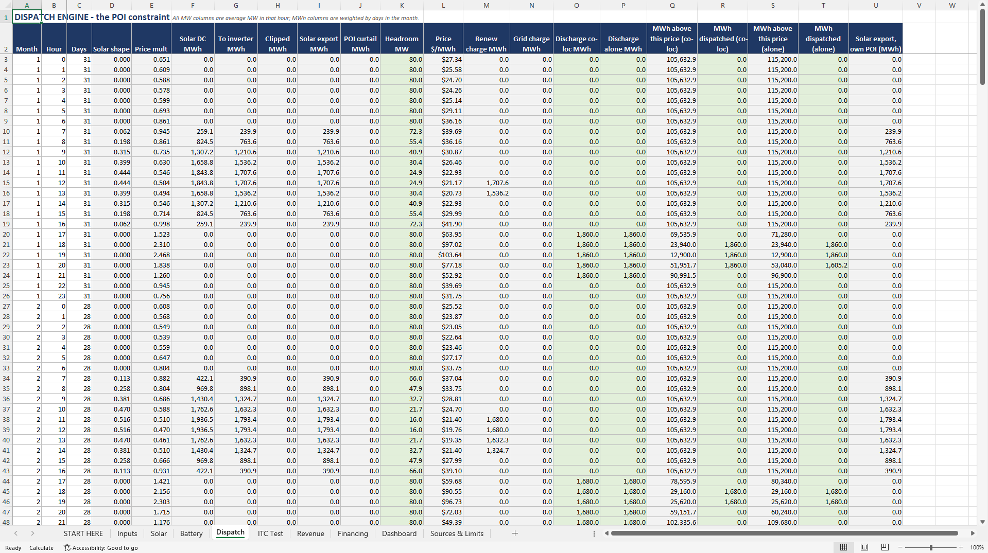The image size is (988, 553).
Task: Click the cell with value 78,595.9
Action: [672, 481]
